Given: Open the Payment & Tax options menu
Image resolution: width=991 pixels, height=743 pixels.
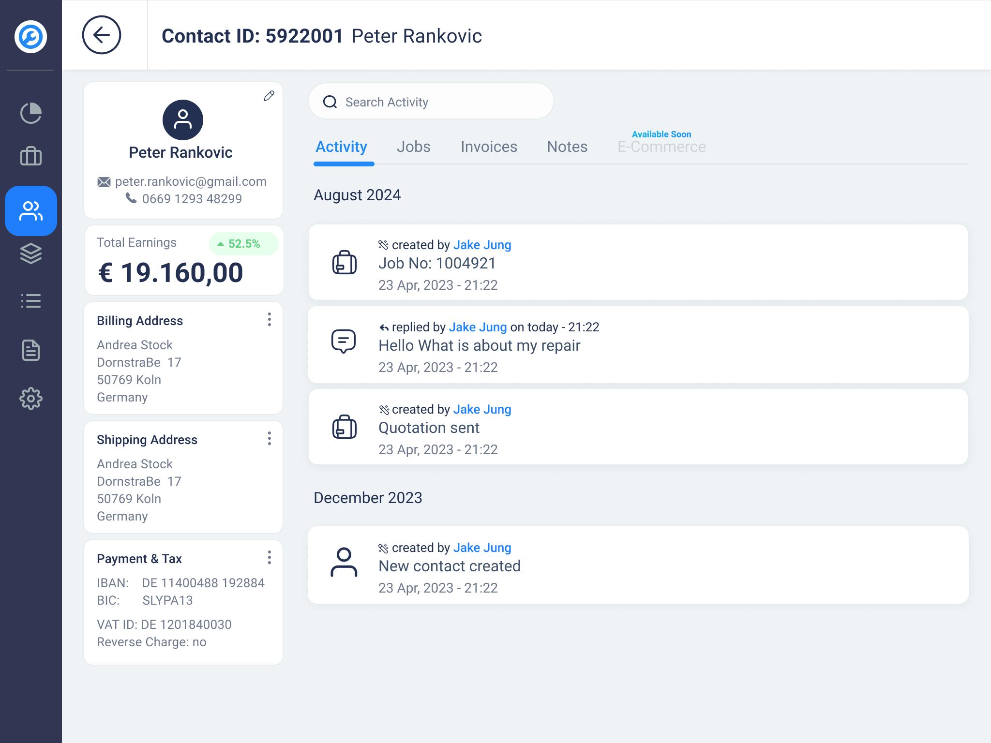Looking at the screenshot, I should point(270,558).
